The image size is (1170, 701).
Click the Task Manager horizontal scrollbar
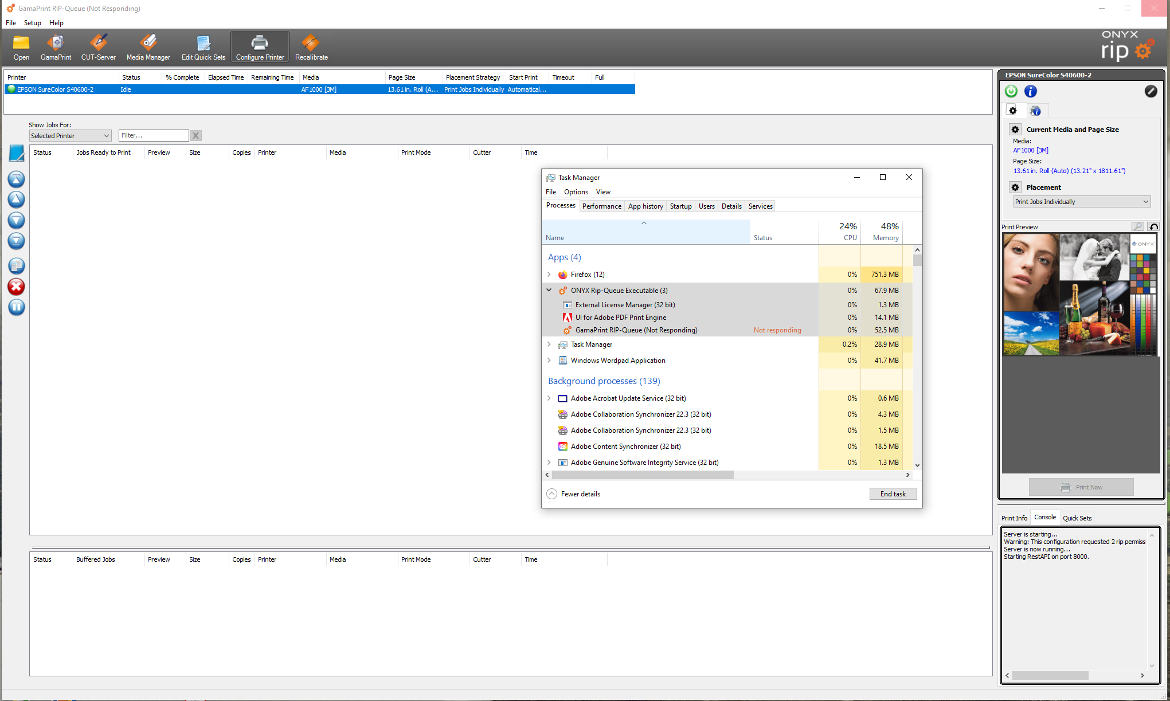pos(643,475)
